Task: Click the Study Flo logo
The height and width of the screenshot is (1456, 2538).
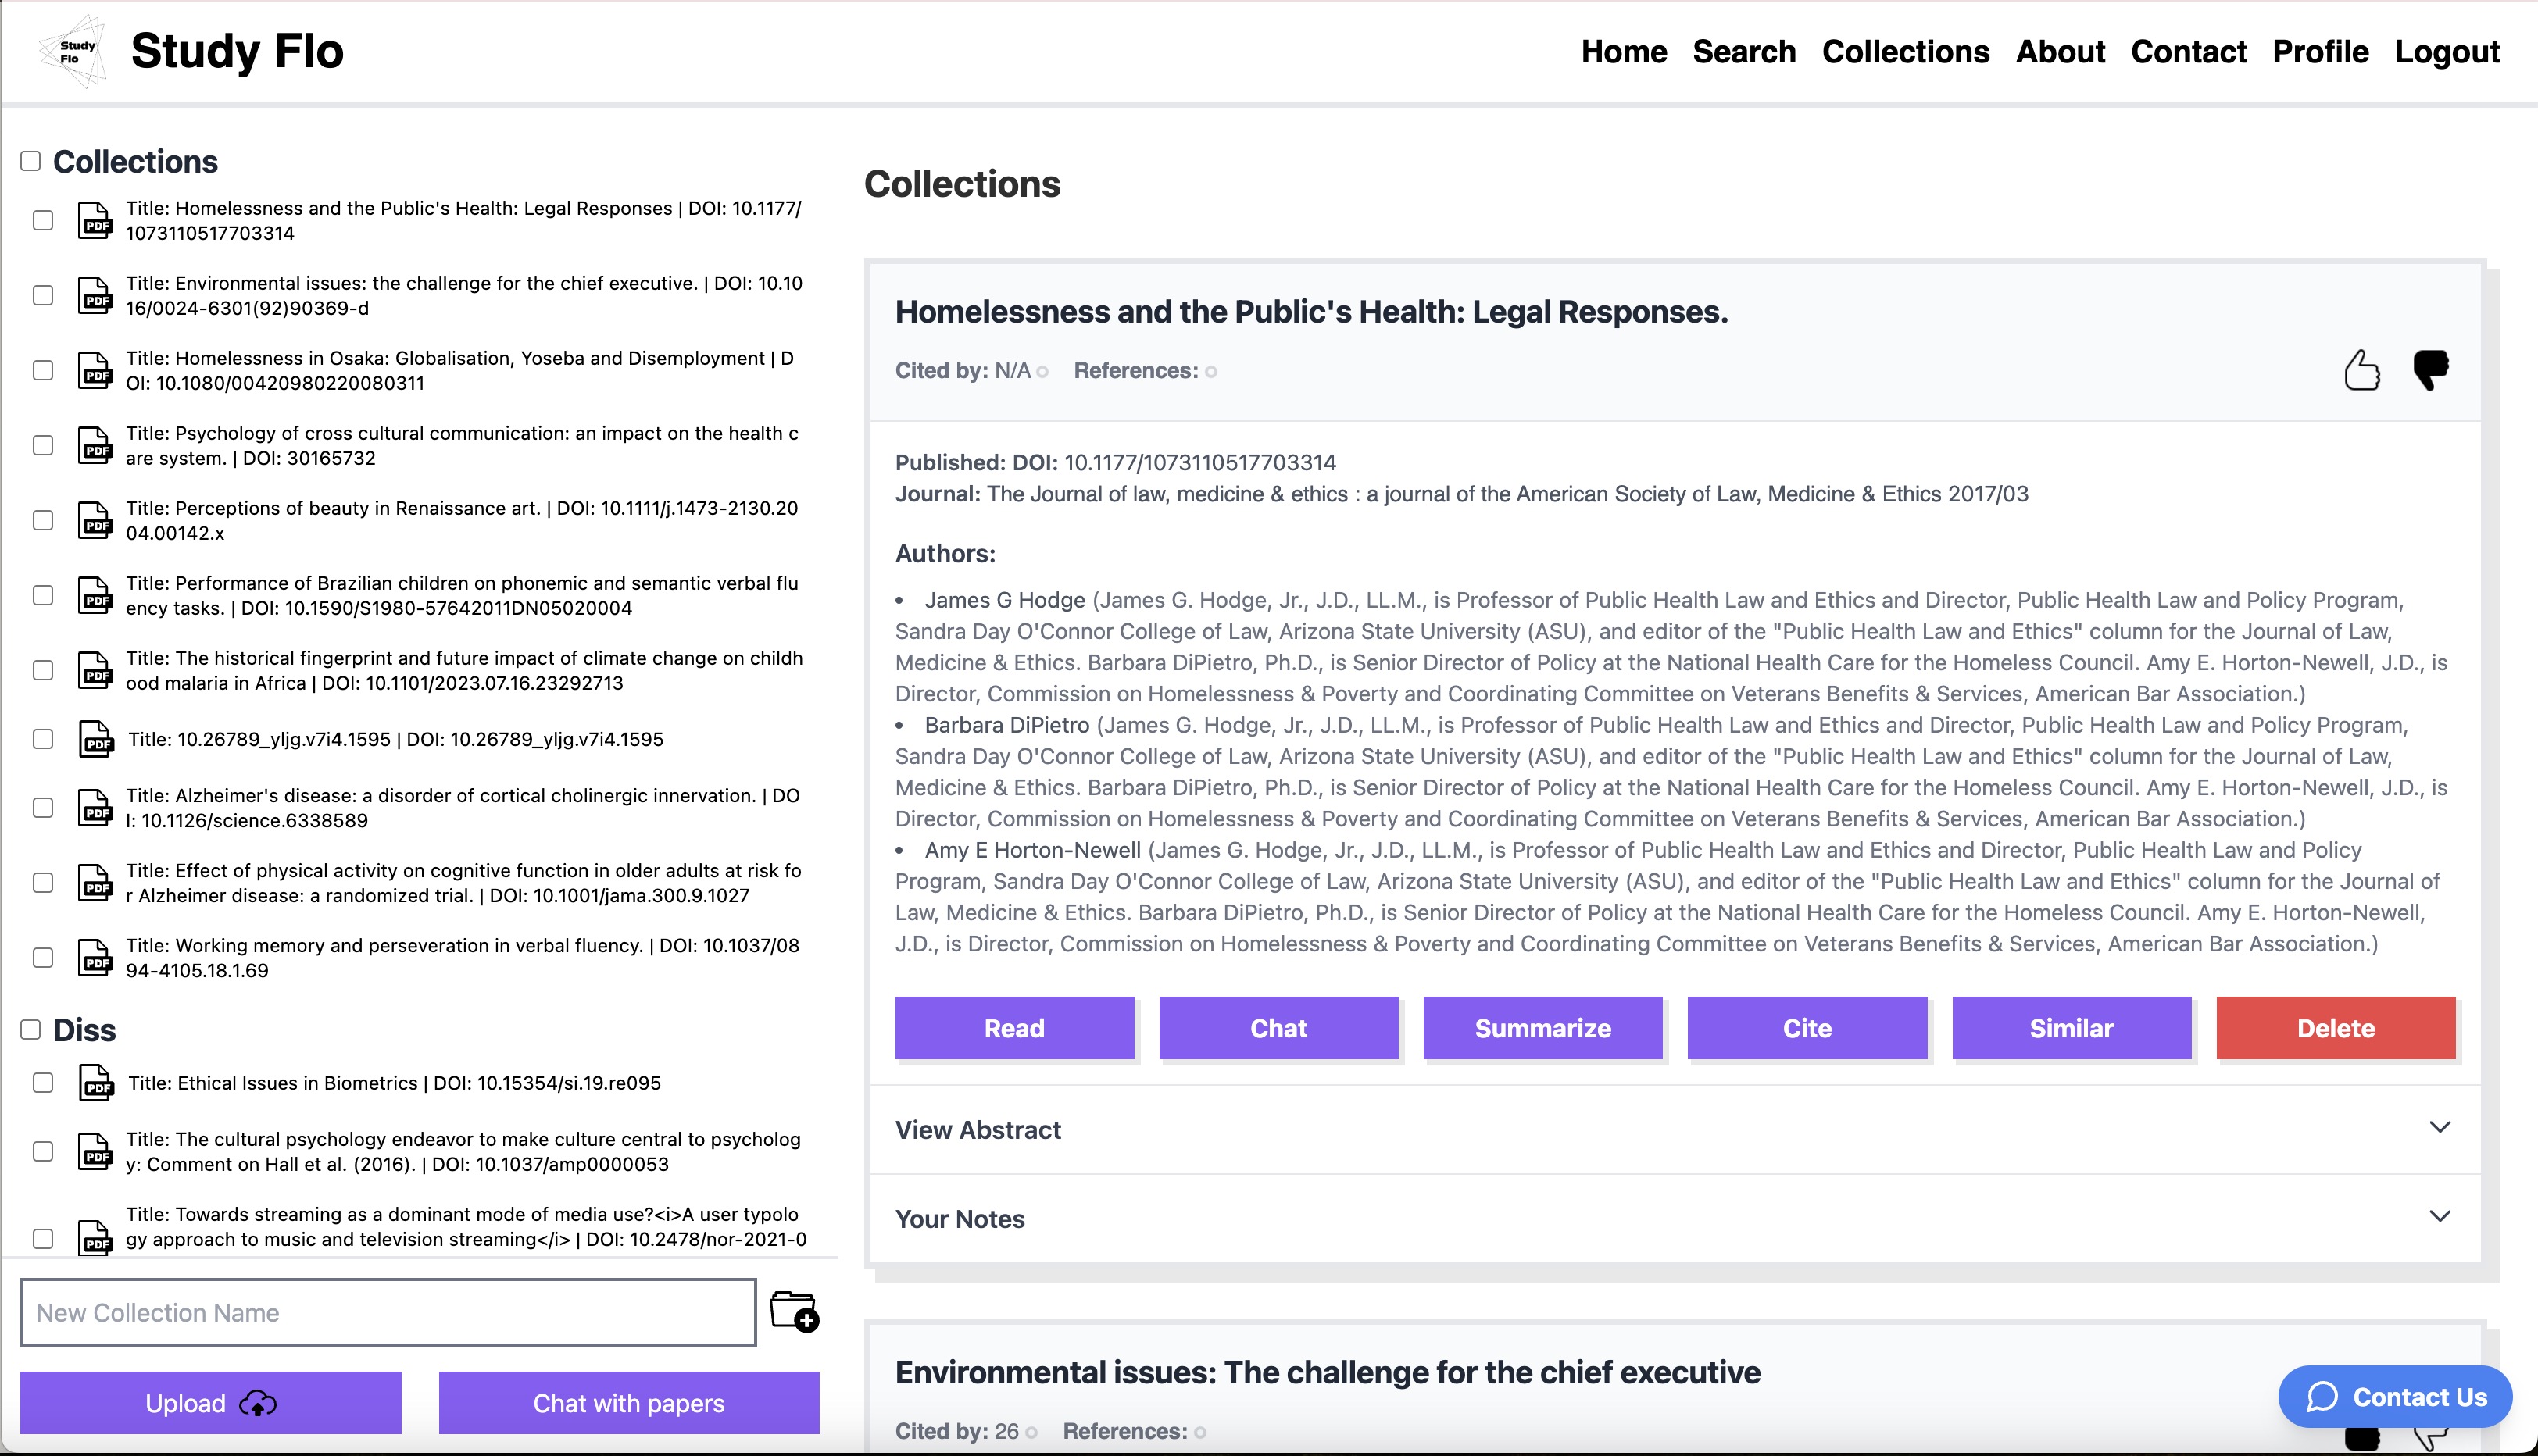Action: tap(72, 51)
